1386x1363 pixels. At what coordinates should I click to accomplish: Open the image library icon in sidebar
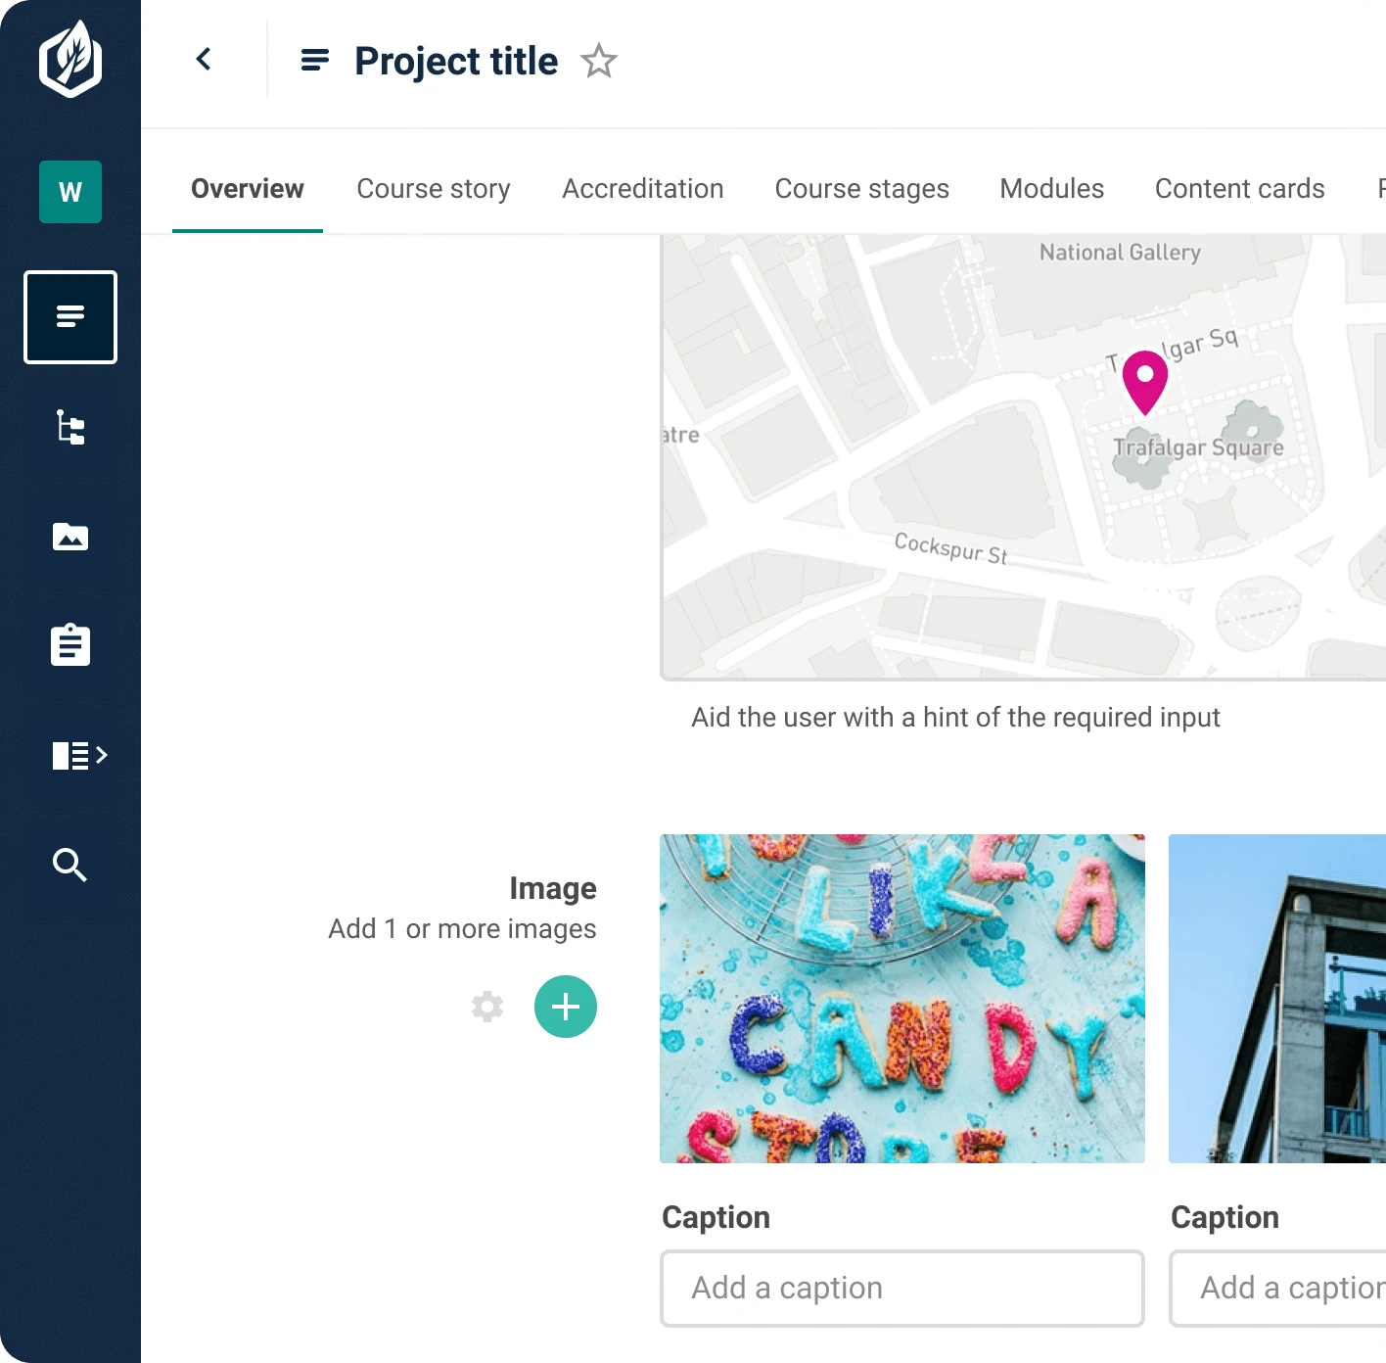pos(70,537)
